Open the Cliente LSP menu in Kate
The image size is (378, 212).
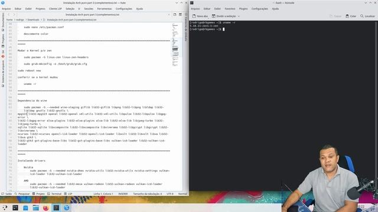pos(56,9)
